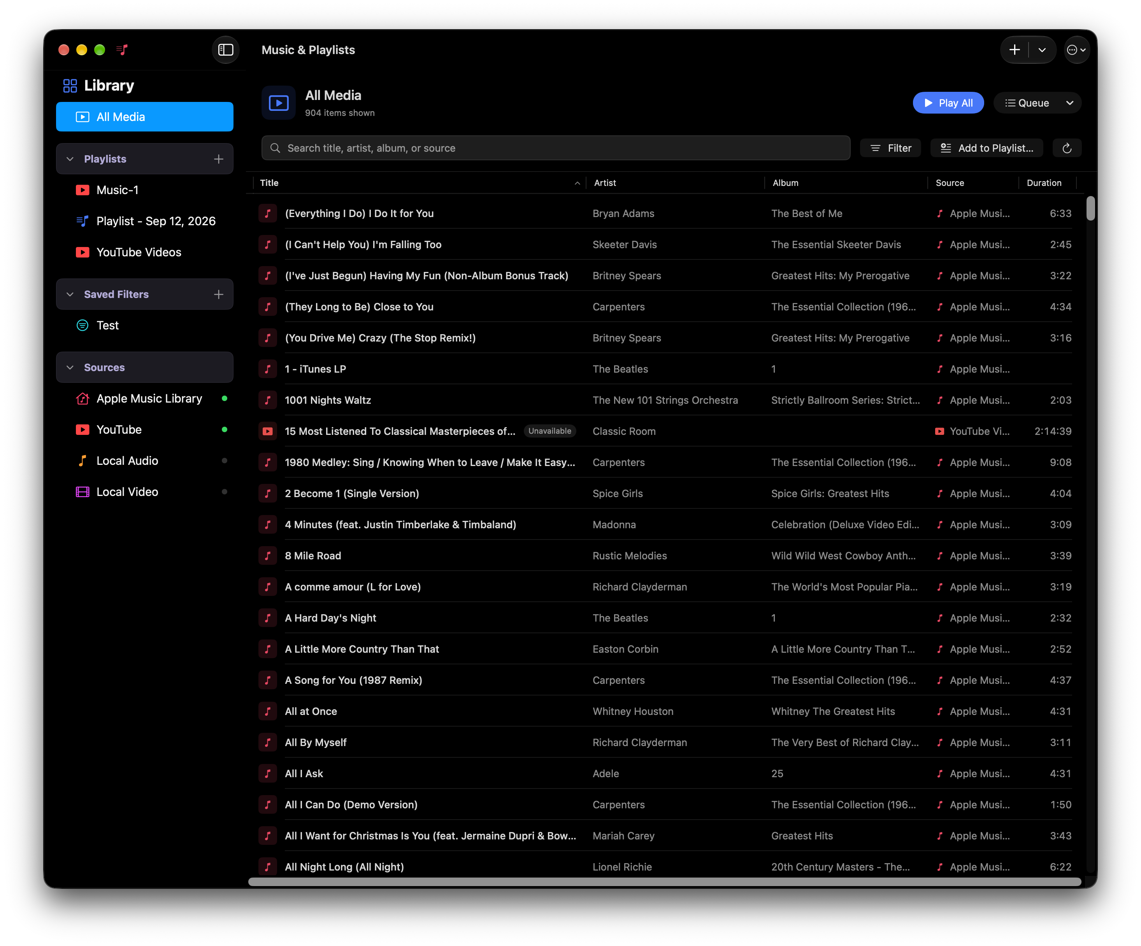The height and width of the screenshot is (946, 1141).
Task: Click the vertical scrollbar thumb
Action: (1090, 209)
